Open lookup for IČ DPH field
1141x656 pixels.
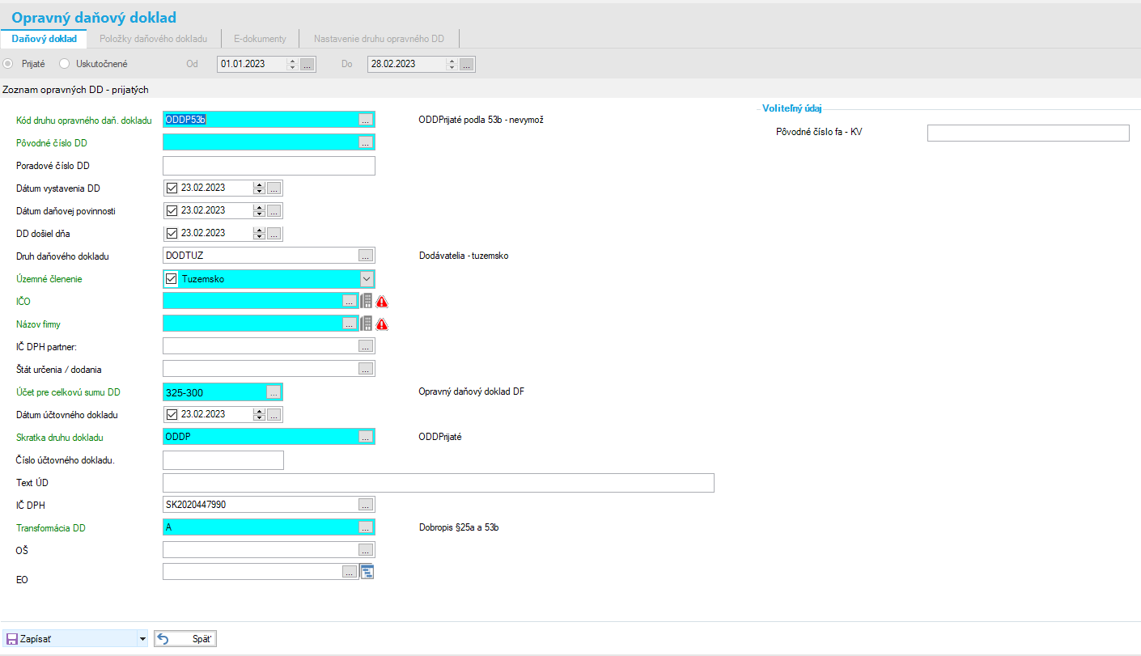[365, 505]
